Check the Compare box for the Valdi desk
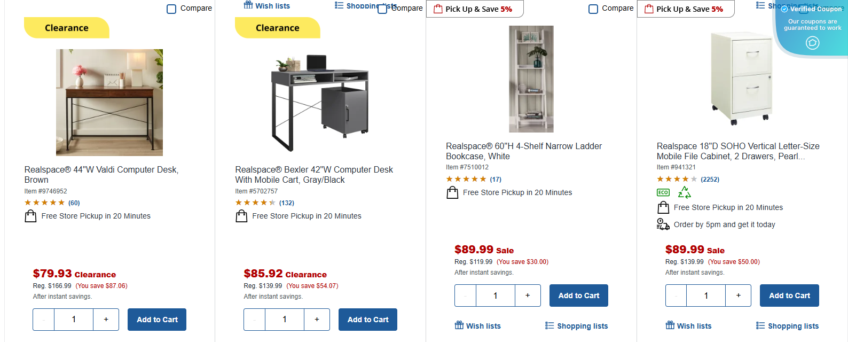848x342 pixels. tap(171, 9)
